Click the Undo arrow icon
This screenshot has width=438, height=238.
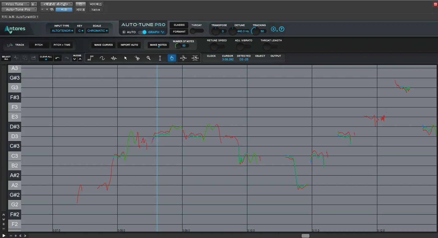(x=58, y=58)
